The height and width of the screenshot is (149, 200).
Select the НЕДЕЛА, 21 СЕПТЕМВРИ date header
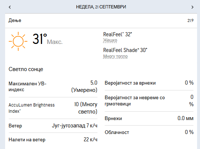101,7
